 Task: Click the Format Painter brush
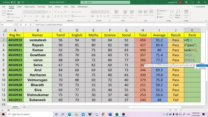click(x=8, y=17)
